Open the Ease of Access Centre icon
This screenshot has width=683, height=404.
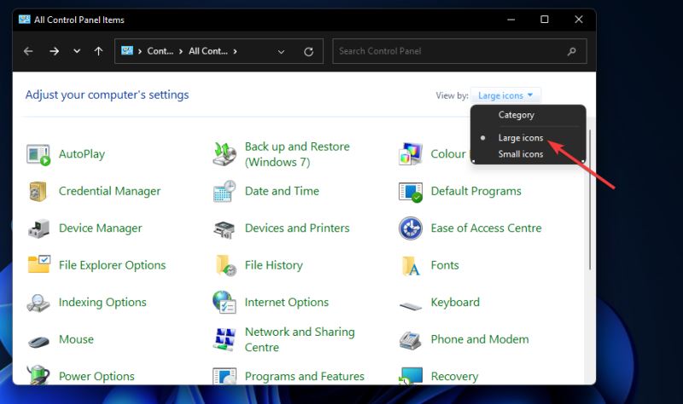411,228
